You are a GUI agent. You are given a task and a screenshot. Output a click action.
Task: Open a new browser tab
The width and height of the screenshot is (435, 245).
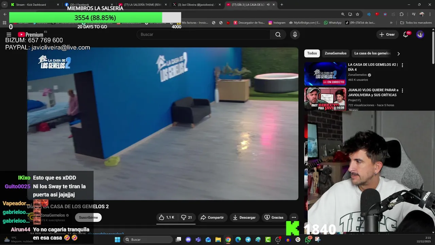pyautogui.click(x=282, y=5)
